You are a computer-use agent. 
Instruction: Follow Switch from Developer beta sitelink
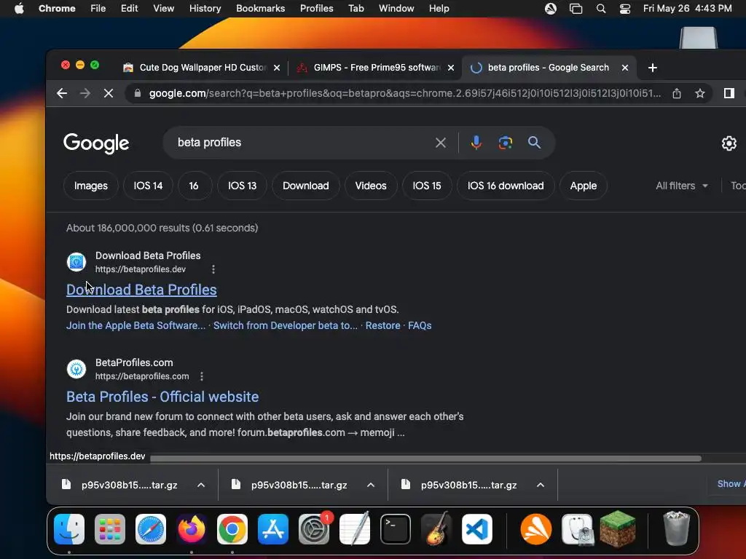[285, 325]
